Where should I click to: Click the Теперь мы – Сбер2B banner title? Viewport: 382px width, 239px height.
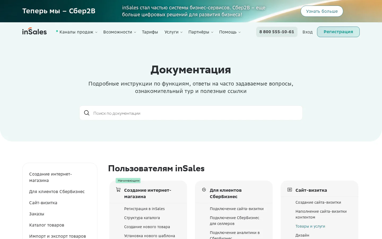pyautogui.click(x=59, y=11)
